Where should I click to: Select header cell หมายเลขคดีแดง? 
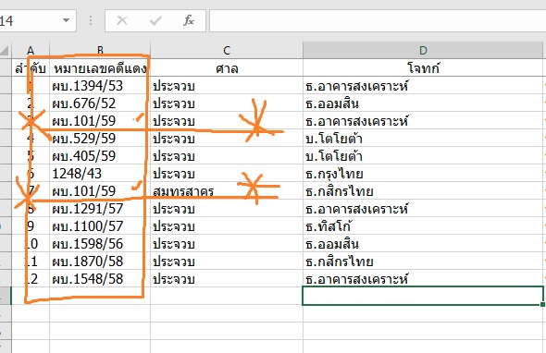click(x=100, y=68)
